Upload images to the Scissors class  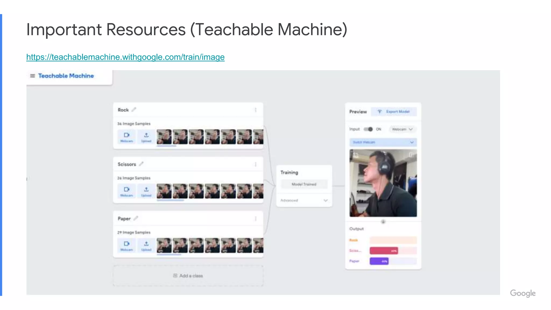pyautogui.click(x=146, y=191)
